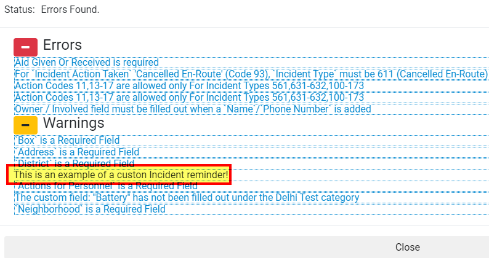Collapse the Warnings section with yellow minus button
This screenshot has width=489, height=258.
26,125
